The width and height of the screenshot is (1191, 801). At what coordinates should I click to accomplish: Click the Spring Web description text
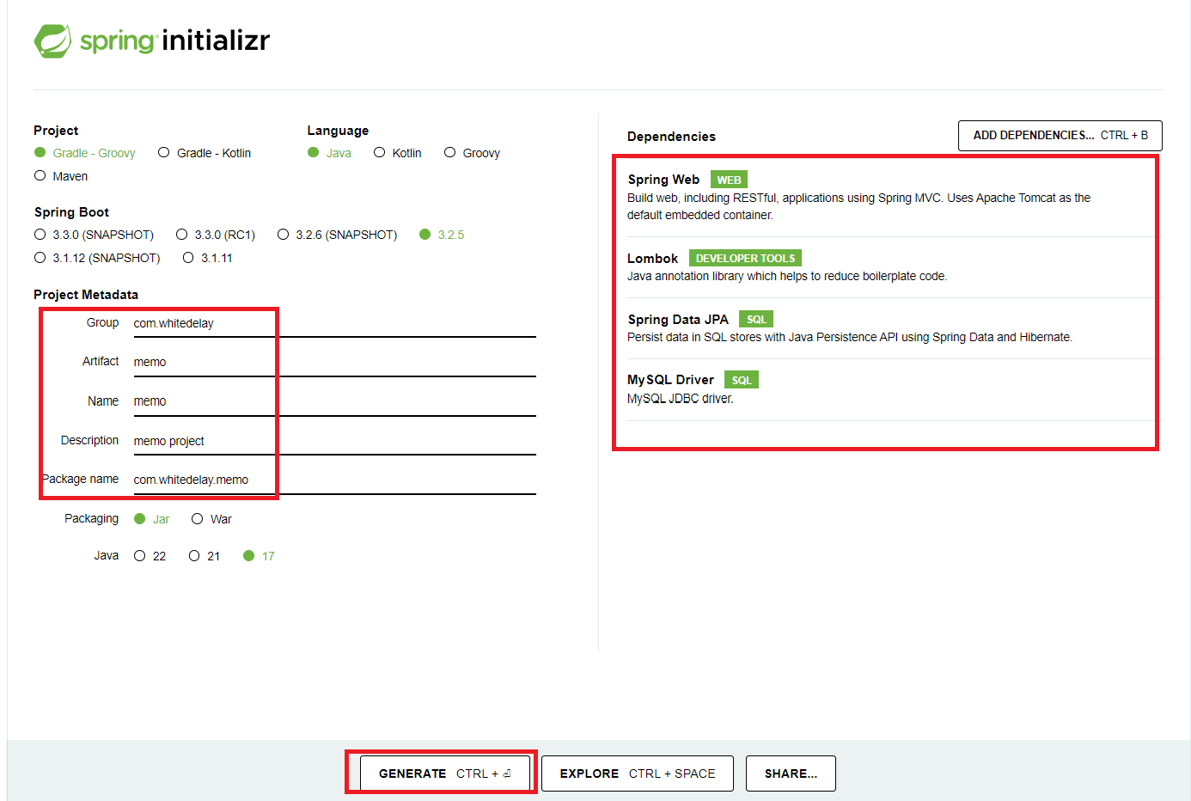859,206
